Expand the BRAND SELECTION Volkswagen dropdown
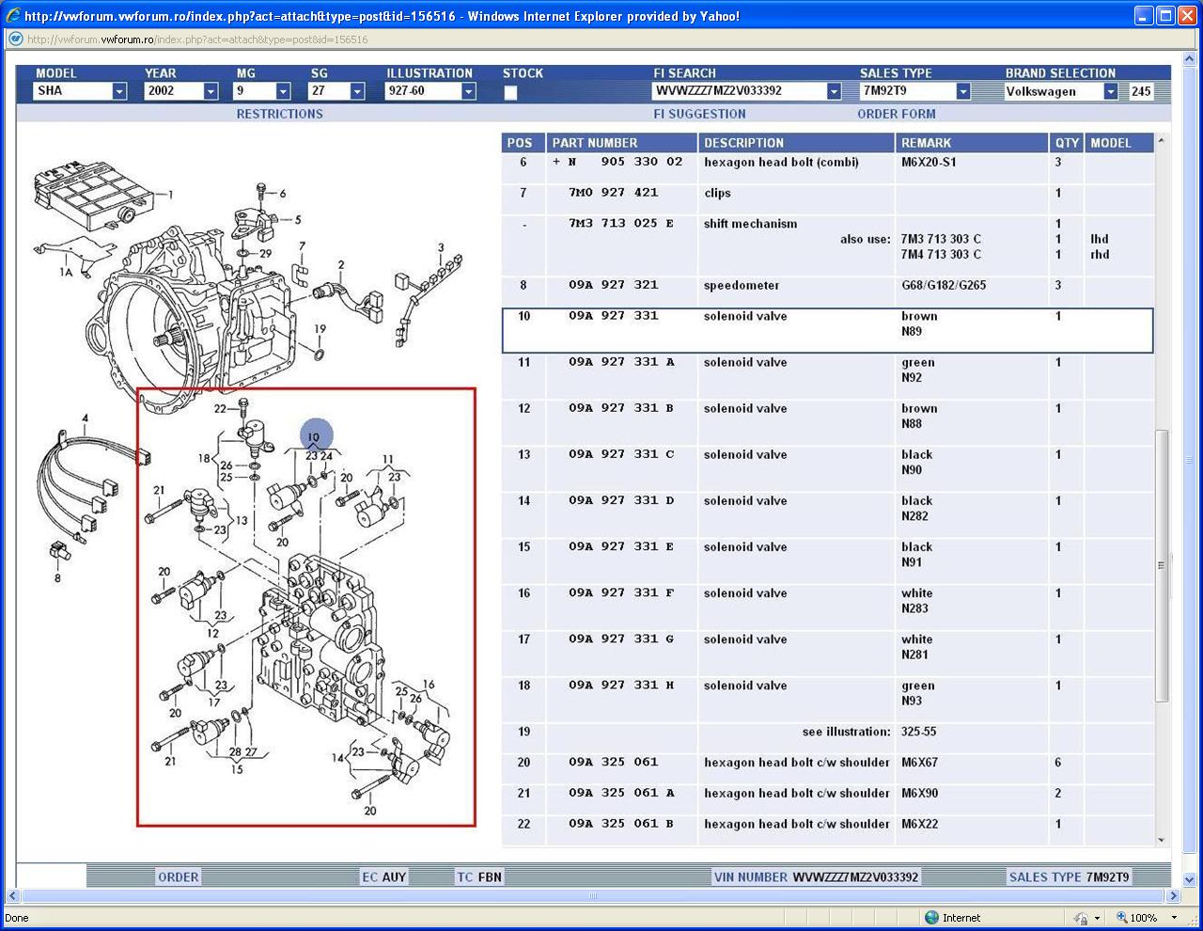Viewport: 1203px width, 931px height. pyautogui.click(x=1110, y=91)
